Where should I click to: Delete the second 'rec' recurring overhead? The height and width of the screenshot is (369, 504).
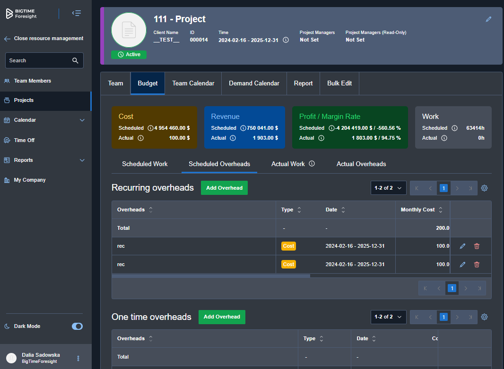pos(477,264)
